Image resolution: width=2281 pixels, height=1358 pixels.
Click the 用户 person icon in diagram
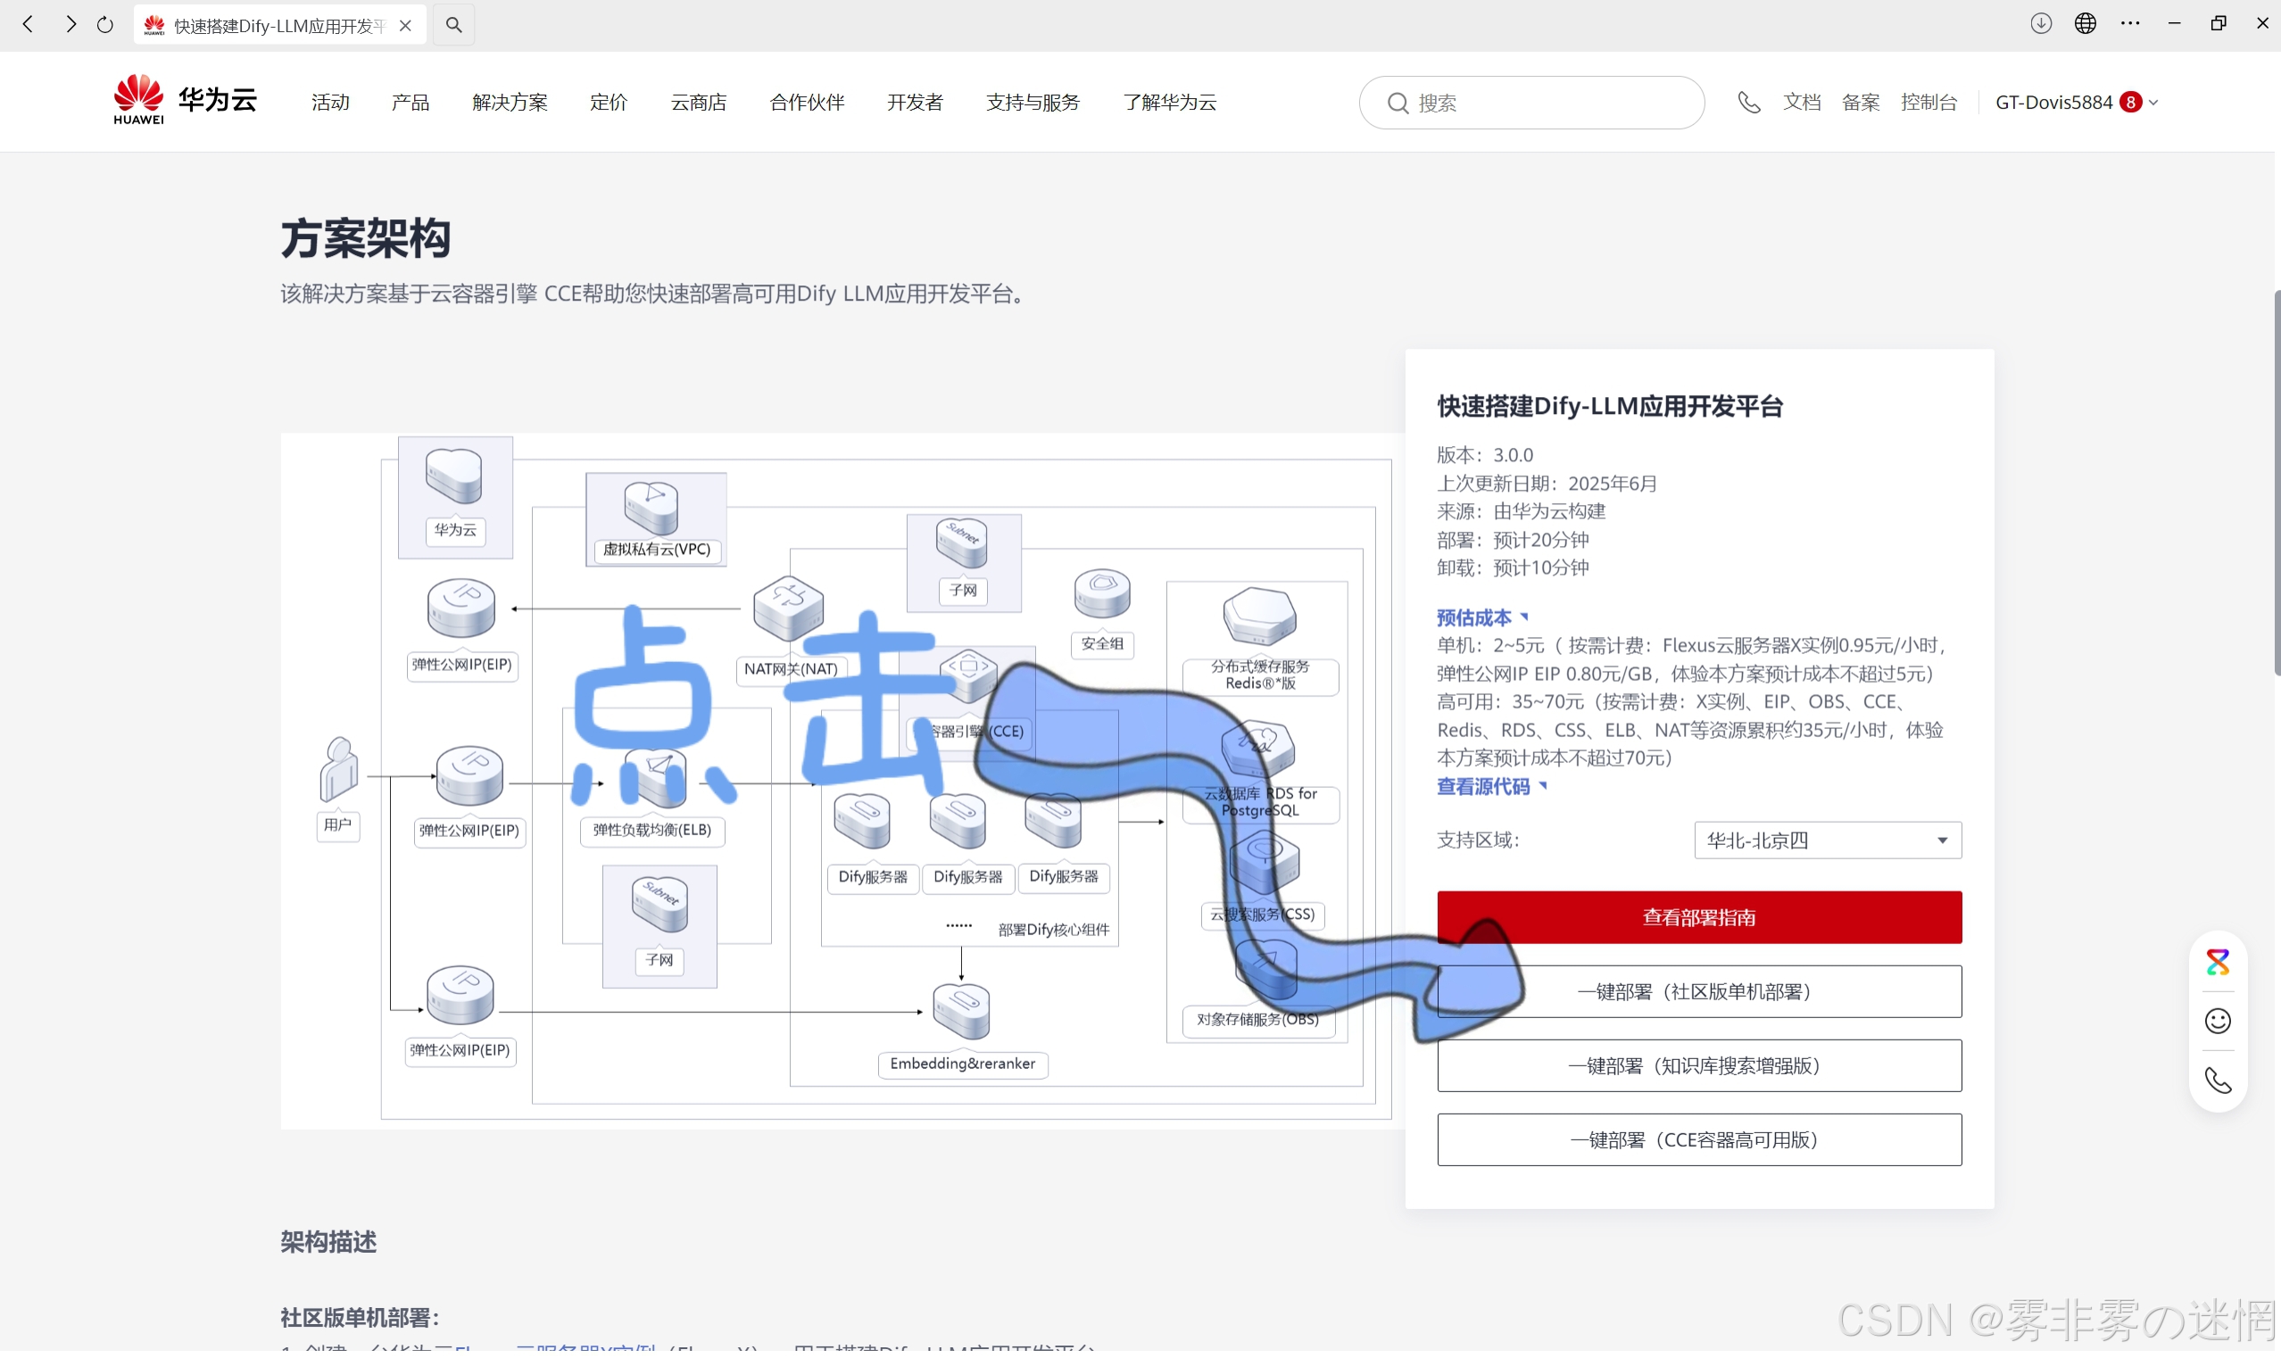338,771
